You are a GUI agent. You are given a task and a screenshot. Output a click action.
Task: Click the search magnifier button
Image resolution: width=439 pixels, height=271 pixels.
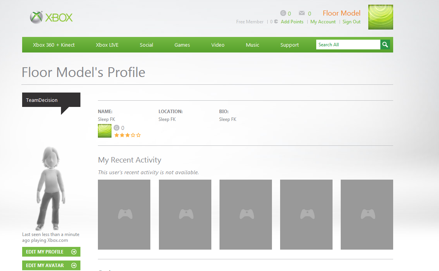(x=385, y=45)
